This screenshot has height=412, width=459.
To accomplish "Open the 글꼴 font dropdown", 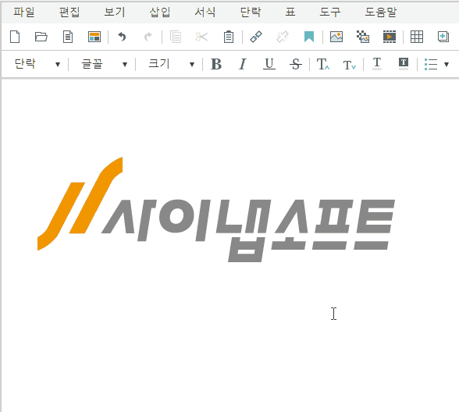I will 105,64.
